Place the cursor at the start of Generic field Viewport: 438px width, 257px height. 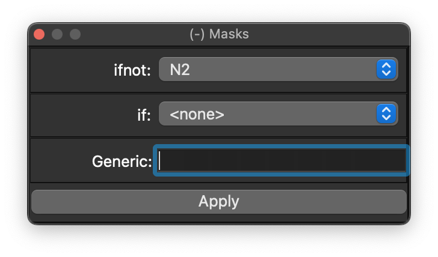coord(161,160)
